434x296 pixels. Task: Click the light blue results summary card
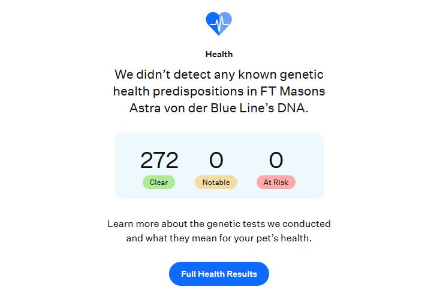219,166
